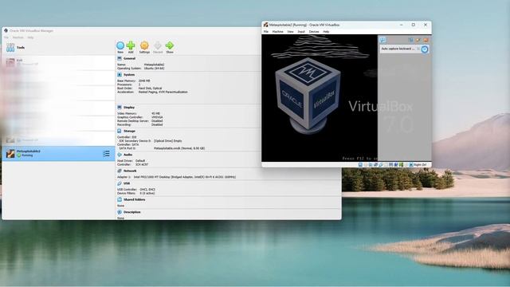Viewport: 510px width, 287px height.
Task: Open Machine menu in Metasploitable2 VM window
Action: (x=278, y=32)
